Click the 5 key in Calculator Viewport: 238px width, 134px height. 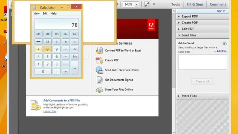pos(48,57)
